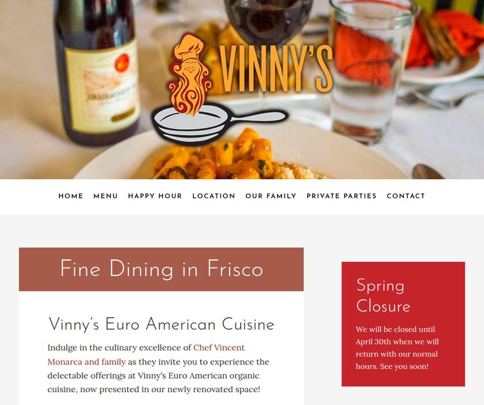The height and width of the screenshot is (405, 484).
Task: Click the Vinny's Euro American Cuisine heading
Action: [161, 324]
